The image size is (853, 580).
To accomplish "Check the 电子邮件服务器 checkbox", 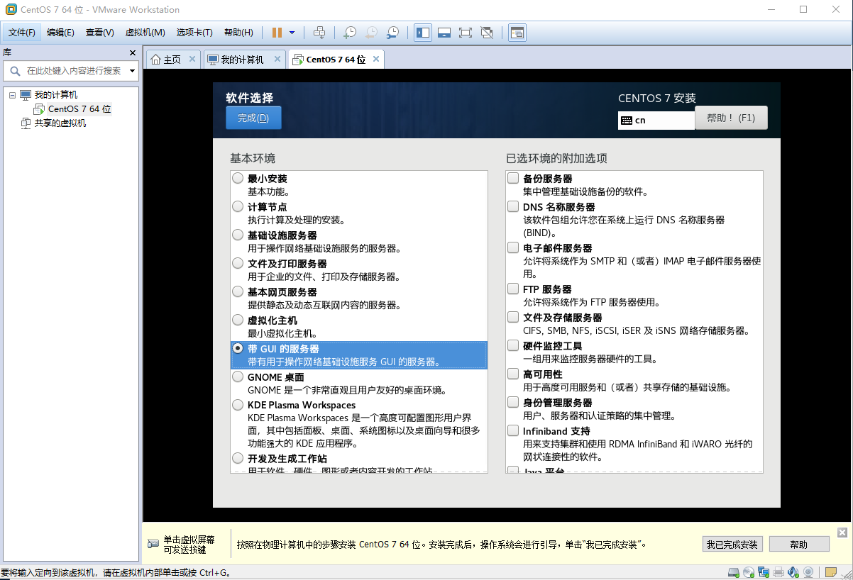I will coord(513,247).
